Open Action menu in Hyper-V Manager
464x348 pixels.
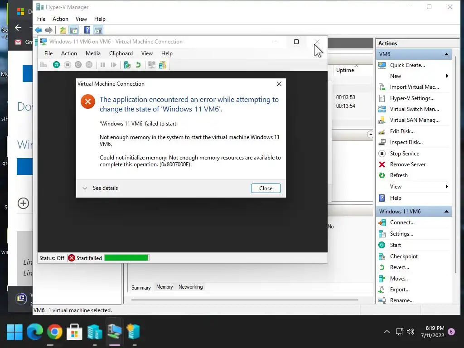click(x=60, y=19)
